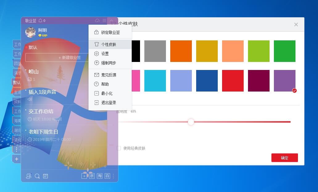Click 强制同步 menu entry

(x=110, y=63)
